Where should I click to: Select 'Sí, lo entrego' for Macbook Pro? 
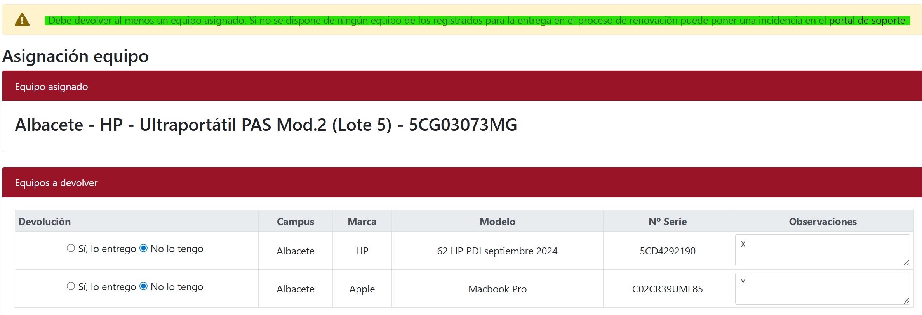(x=71, y=286)
